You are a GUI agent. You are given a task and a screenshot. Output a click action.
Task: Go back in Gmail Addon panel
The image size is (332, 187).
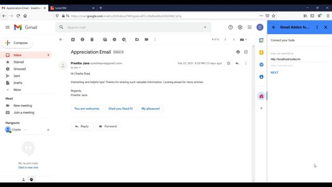(274, 27)
